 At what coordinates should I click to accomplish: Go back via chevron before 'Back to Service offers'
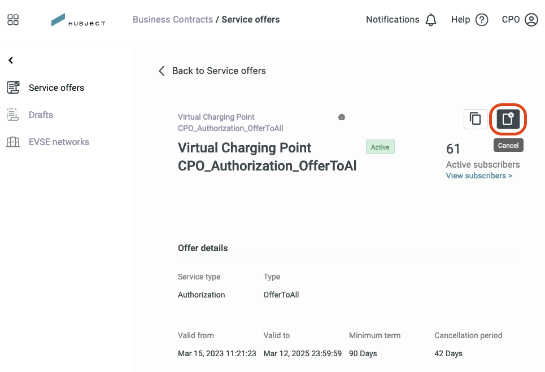tap(162, 71)
